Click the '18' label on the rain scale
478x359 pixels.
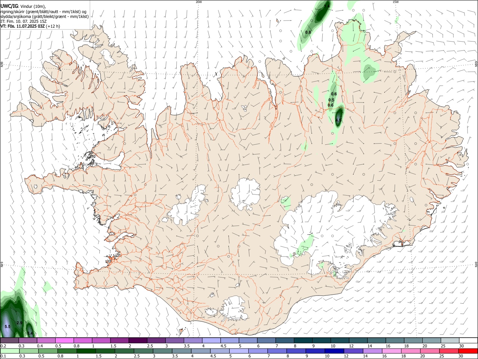point(404,356)
